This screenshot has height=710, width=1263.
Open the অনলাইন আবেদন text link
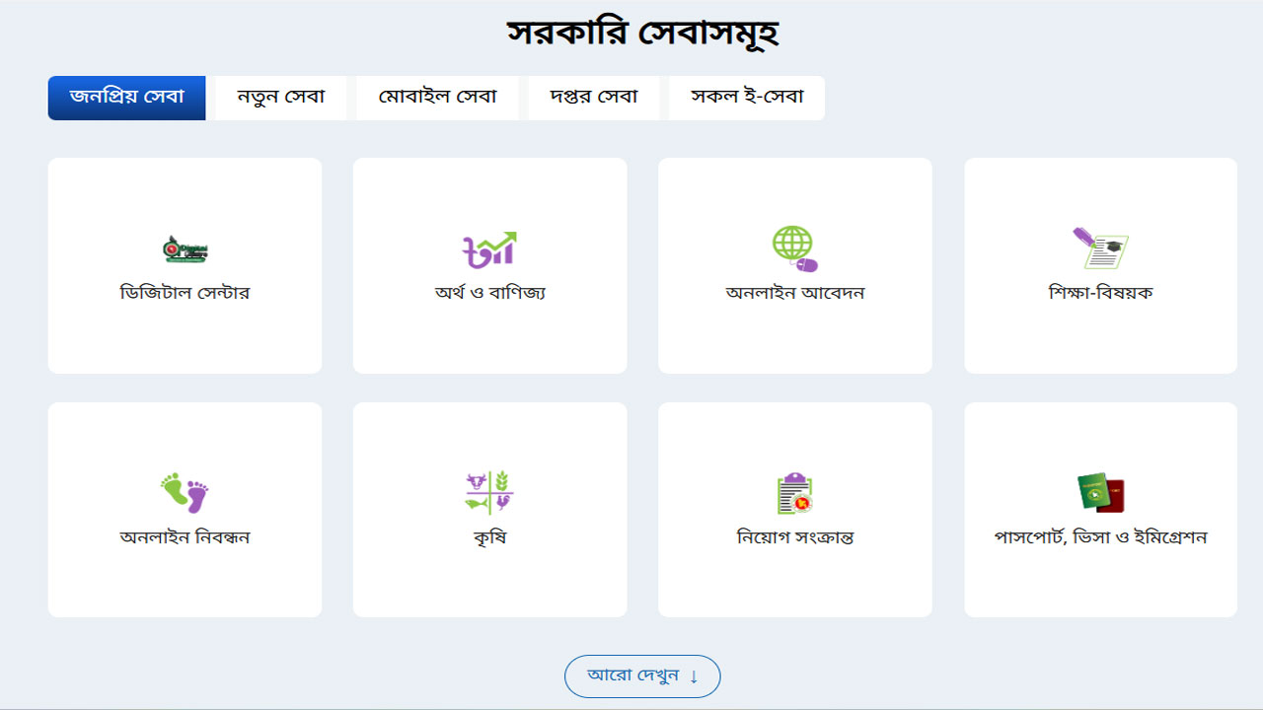coord(794,293)
